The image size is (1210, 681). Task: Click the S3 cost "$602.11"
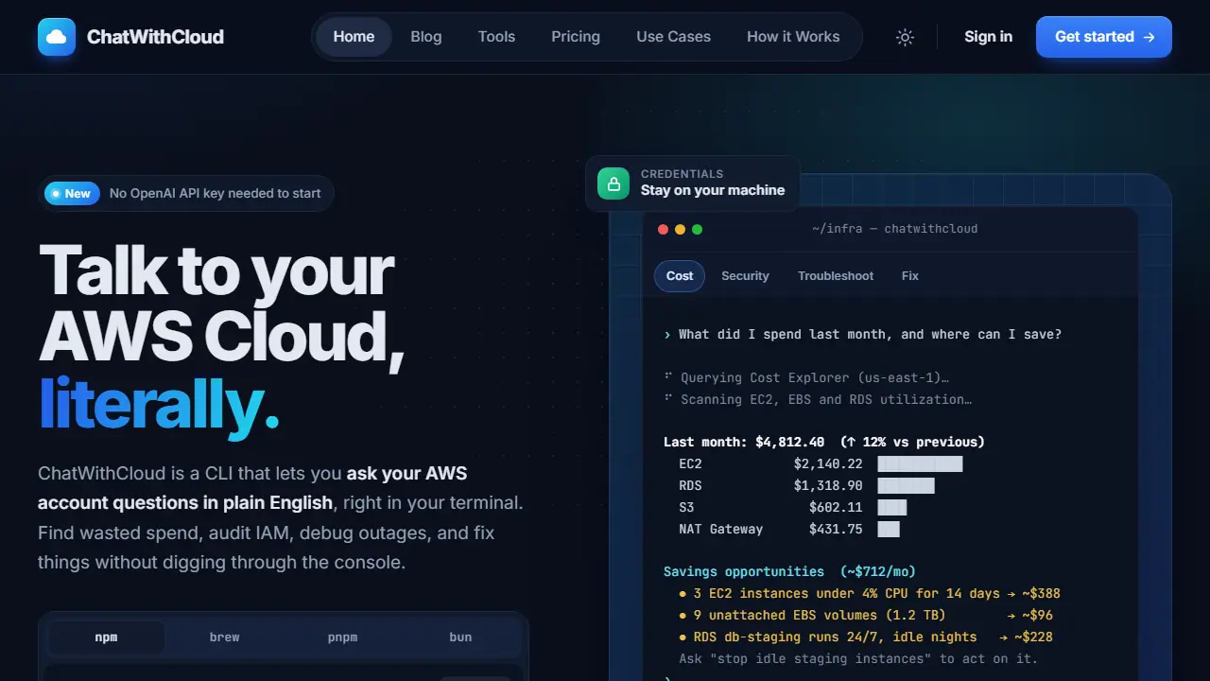[x=836, y=508]
